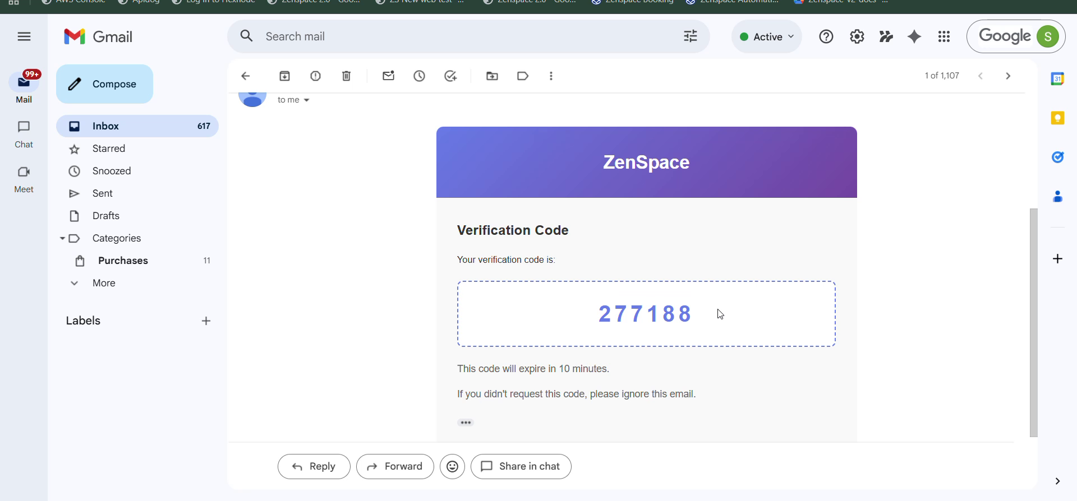Click the '1 of 1,107' counter
Viewport: 1077px width, 501px height.
click(942, 76)
